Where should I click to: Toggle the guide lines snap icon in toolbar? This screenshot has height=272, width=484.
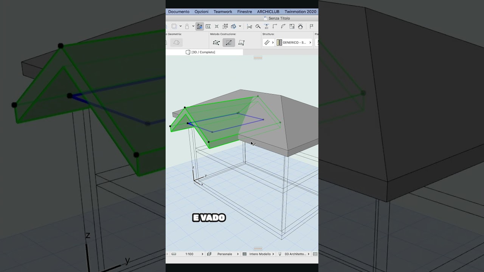point(200,26)
